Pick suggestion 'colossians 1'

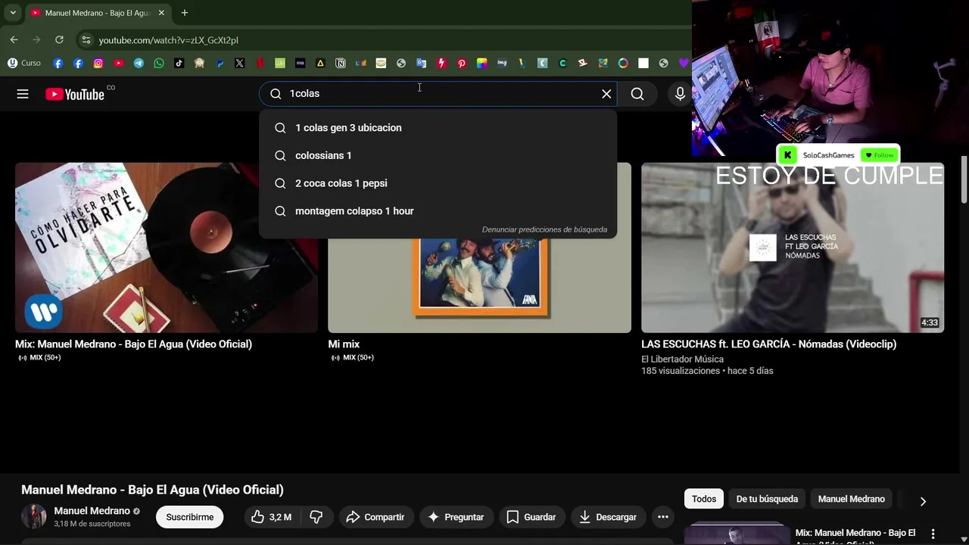click(438, 155)
